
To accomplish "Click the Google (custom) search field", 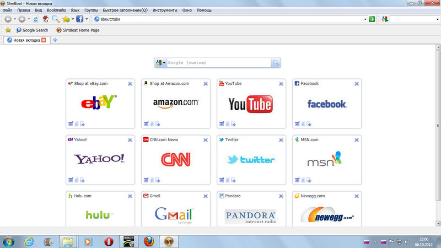I will [219, 63].
